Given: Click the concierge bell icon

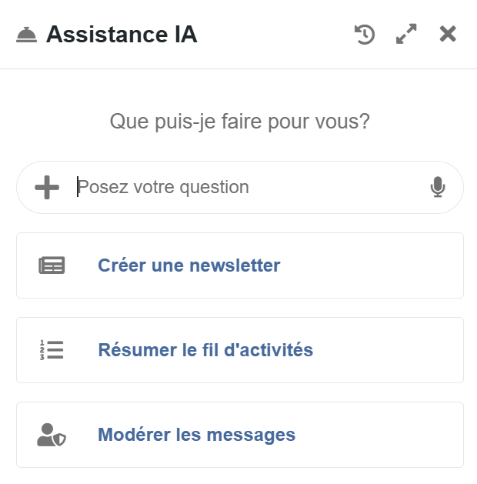Looking at the screenshot, I should 26,35.
